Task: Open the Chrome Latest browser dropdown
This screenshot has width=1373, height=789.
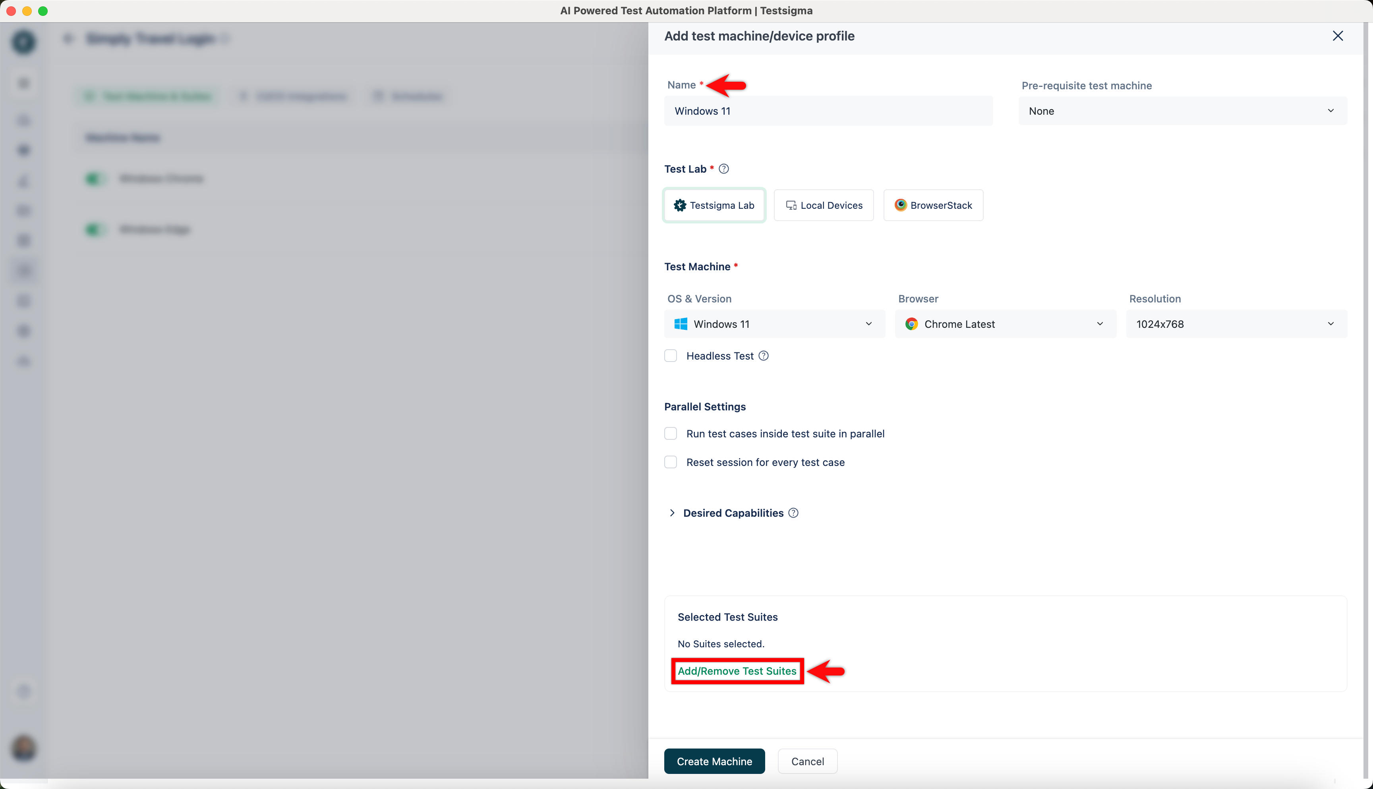Action: tap(1005, 324)
